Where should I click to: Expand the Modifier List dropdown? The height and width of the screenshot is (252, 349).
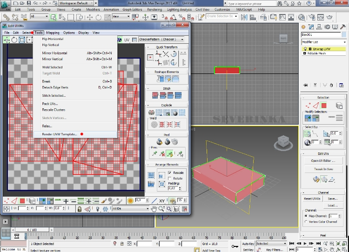tap(324, 42)
